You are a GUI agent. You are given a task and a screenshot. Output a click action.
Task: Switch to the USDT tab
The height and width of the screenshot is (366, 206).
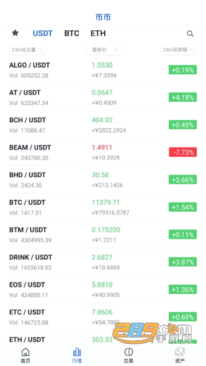pos(43,33)
